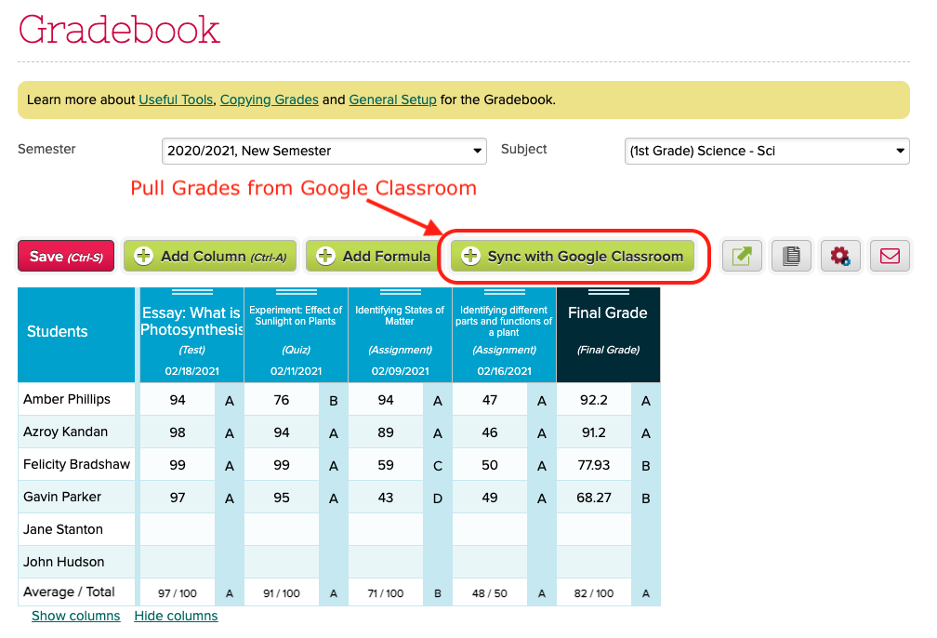Follow the Copying Grades link
The width and height of the screenshot is (937, 638).
pos(269,100)
